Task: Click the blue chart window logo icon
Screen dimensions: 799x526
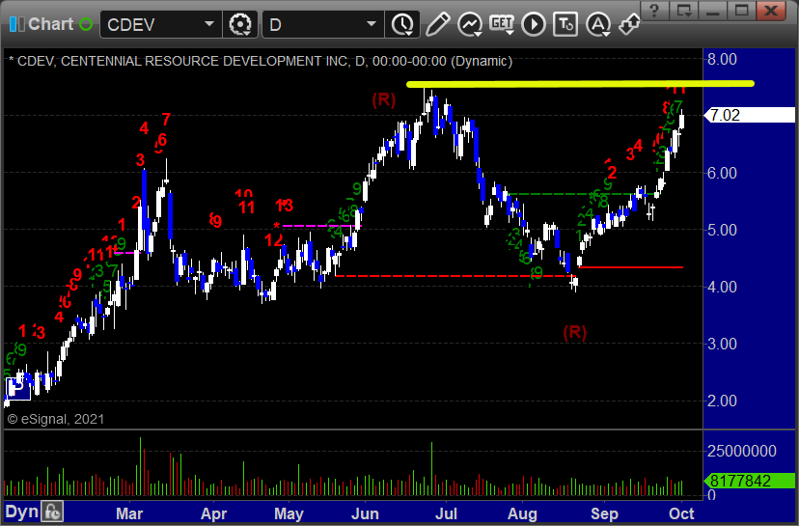Action: click(x=16, y=24)
